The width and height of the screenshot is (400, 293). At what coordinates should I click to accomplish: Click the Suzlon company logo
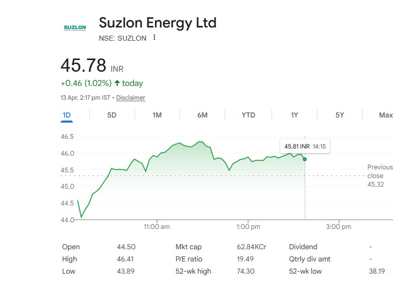74,28
